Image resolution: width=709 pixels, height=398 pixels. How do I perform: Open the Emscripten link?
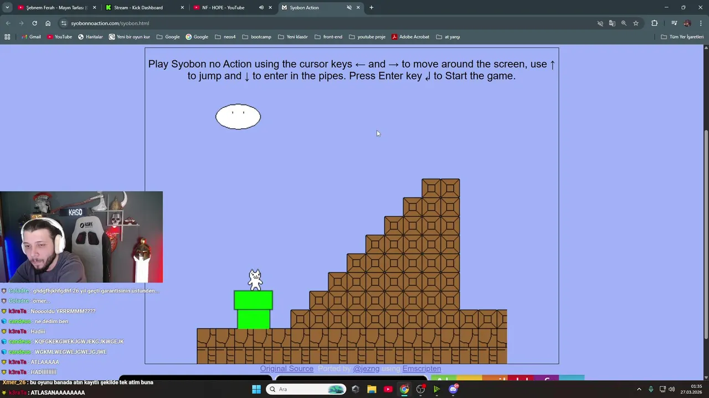click(422, 369)
